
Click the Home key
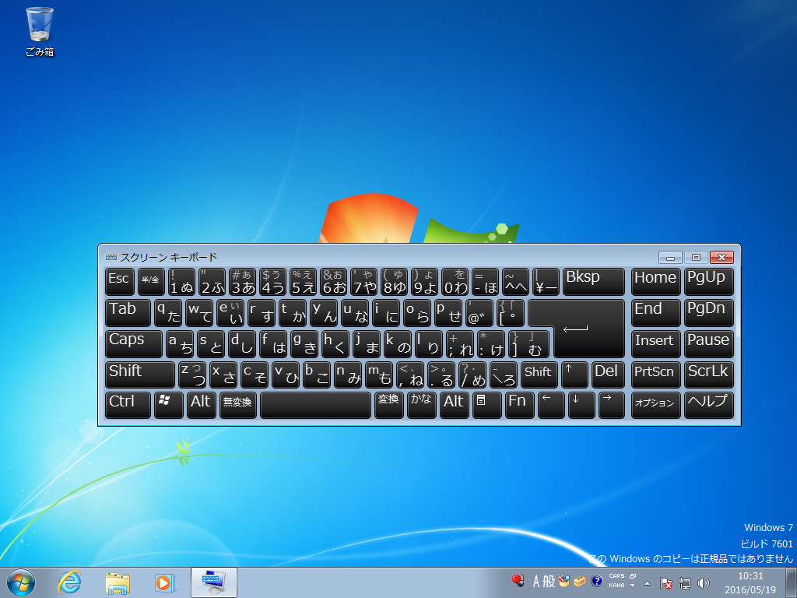[655, 282]
